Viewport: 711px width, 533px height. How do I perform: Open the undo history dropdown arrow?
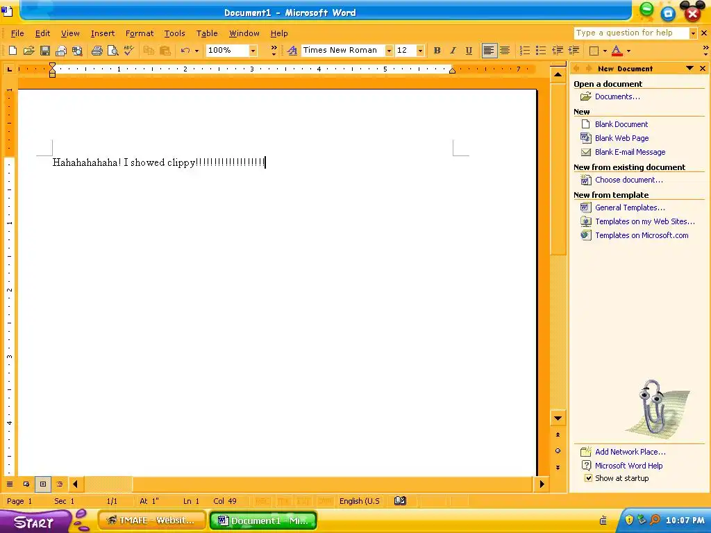tap(196, 51)
